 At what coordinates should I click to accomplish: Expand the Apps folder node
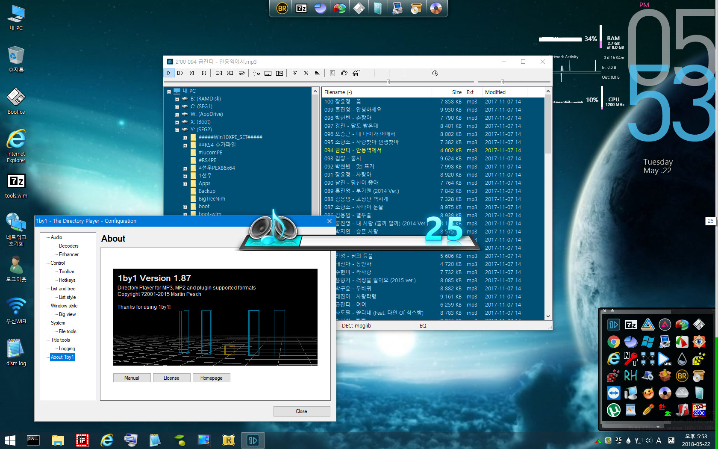coord(185,184)
